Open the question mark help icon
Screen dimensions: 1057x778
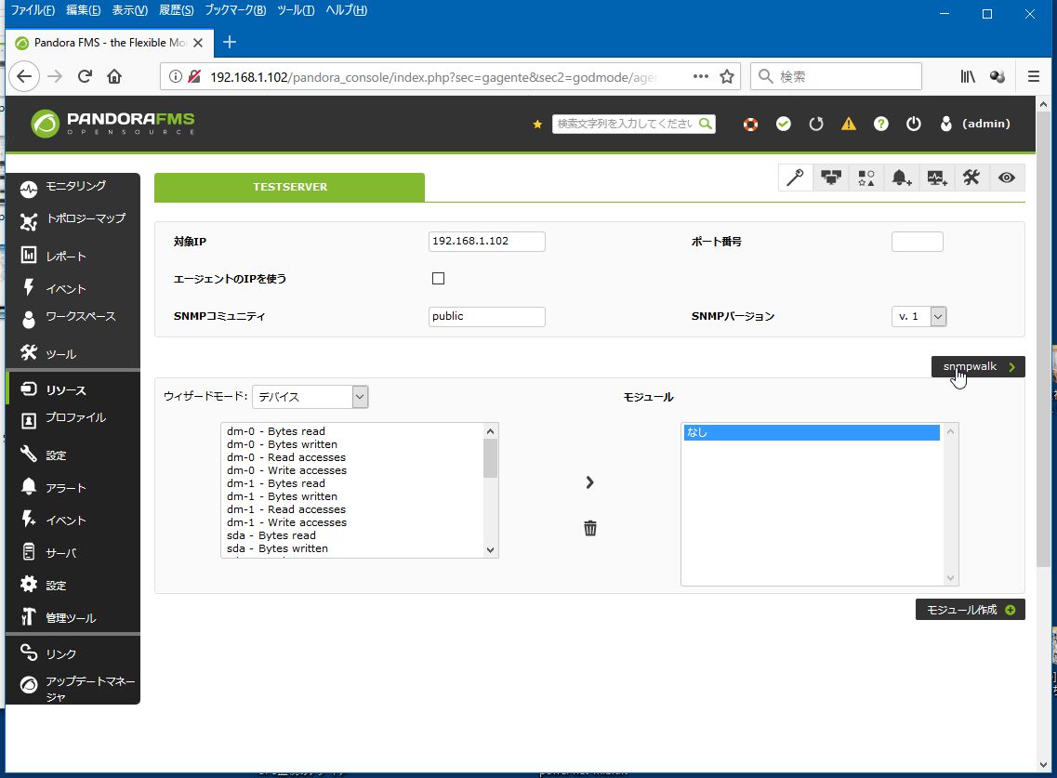[x=881, y=124]
